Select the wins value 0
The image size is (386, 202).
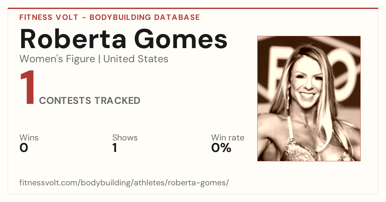[24, 148]
